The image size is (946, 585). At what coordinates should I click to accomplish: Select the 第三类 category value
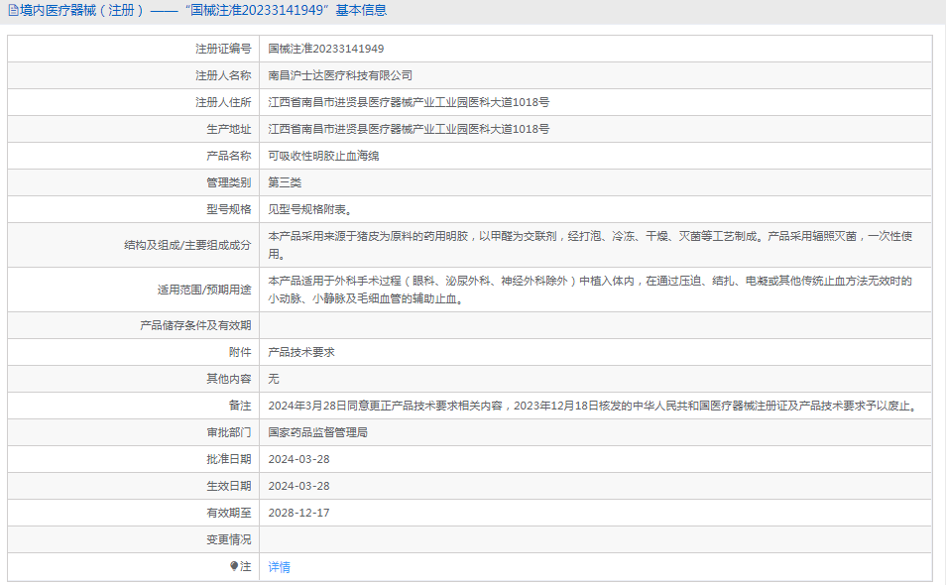[x=285, y=182]
